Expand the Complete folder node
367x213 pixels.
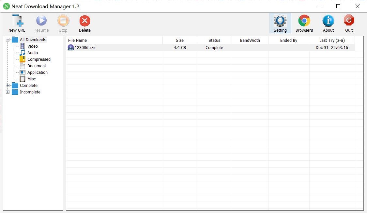pos(8,86)
